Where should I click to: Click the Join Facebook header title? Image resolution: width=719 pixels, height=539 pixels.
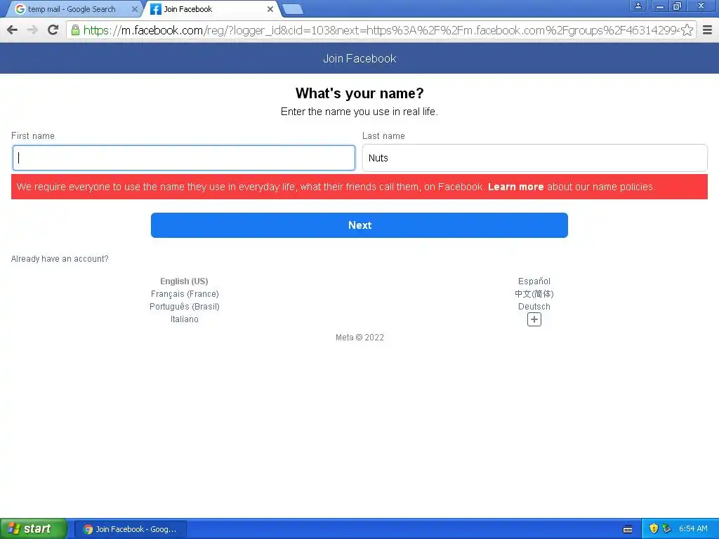[x=359, y=59]
